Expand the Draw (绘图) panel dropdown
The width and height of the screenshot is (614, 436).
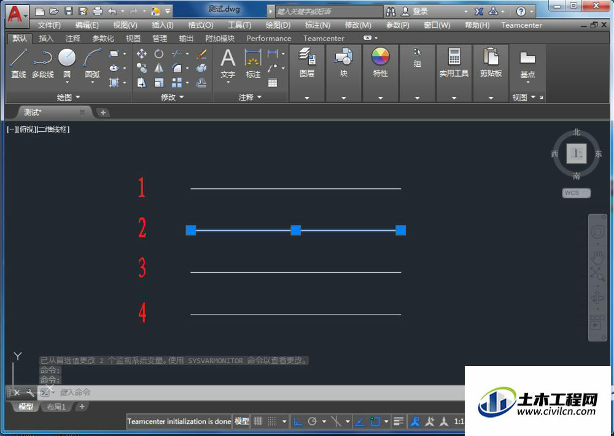click(69, 97)
